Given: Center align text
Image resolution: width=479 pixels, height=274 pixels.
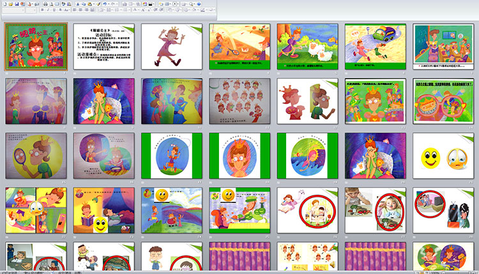Looking at the screenshot, I should (80, 10).
